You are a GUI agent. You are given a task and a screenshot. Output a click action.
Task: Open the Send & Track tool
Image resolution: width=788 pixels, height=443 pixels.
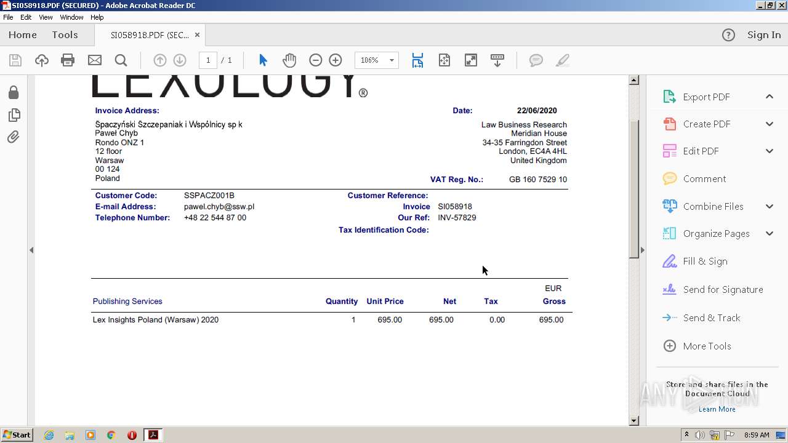[712, 317]
